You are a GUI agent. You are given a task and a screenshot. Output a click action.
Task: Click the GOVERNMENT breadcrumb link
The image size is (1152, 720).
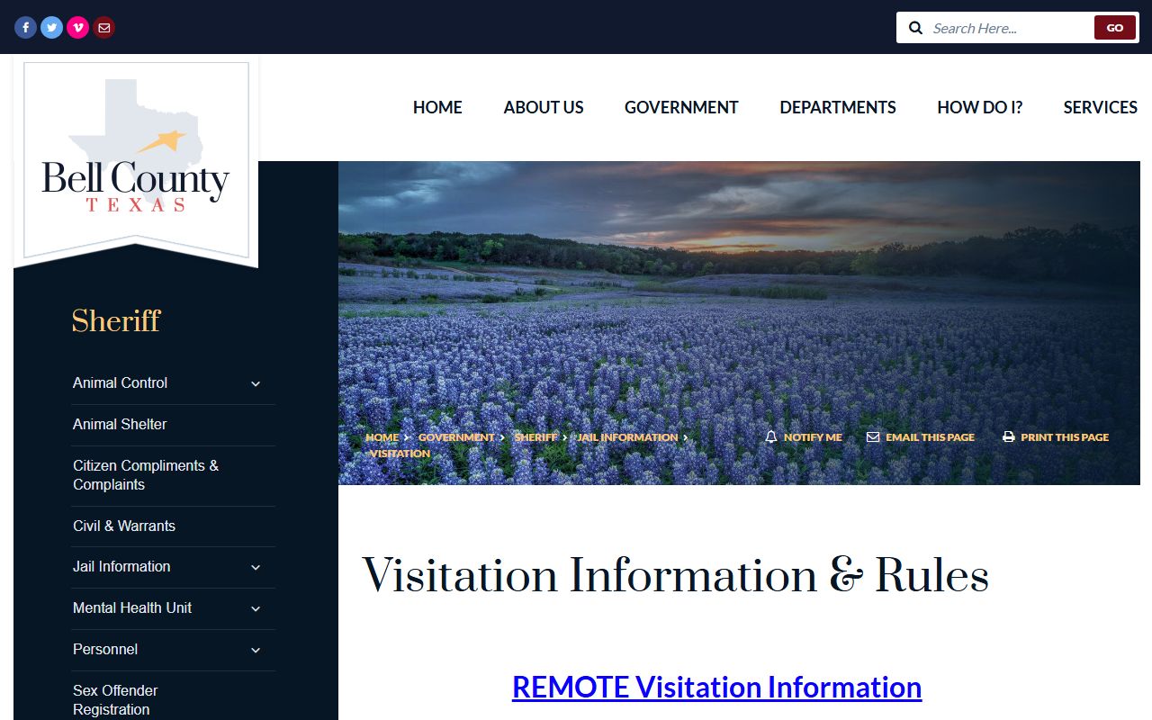[x=456, y=437]
